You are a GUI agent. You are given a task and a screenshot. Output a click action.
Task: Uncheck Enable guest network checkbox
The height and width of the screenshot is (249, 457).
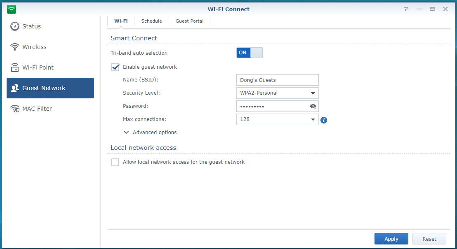(x=115, y=67)
